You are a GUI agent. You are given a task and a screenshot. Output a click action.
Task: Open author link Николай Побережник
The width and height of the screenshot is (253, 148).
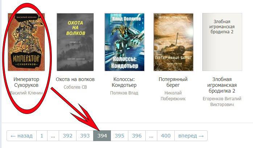(173, 96)
